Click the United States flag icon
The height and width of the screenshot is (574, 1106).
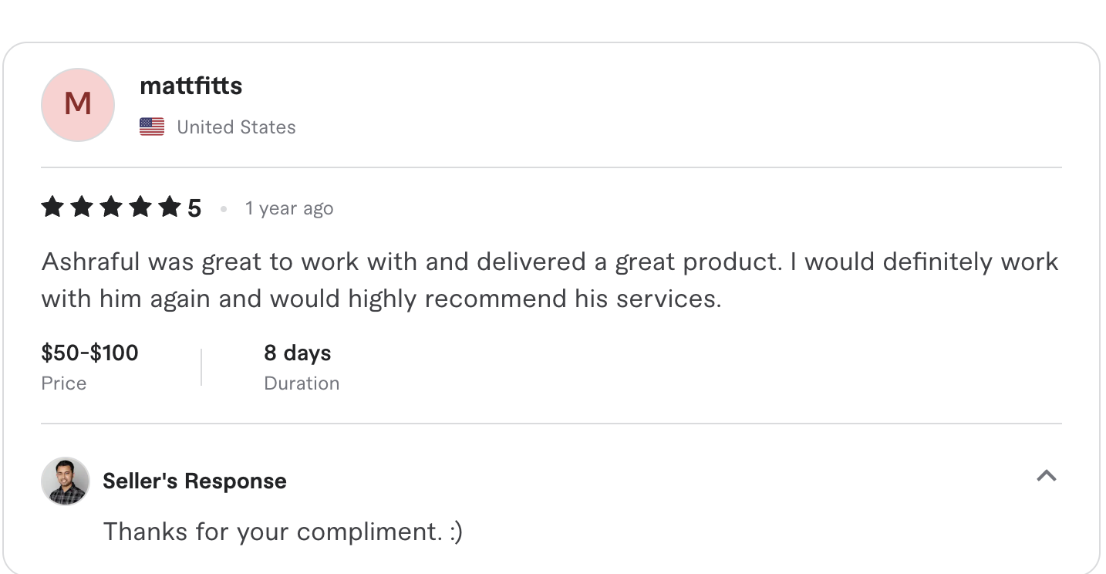point(151,126)
